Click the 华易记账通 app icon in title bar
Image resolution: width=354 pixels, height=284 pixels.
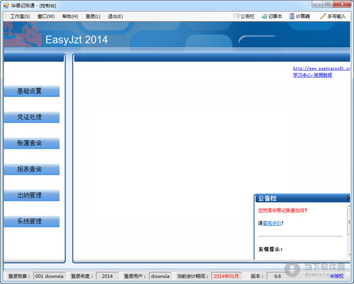point(6,5)
